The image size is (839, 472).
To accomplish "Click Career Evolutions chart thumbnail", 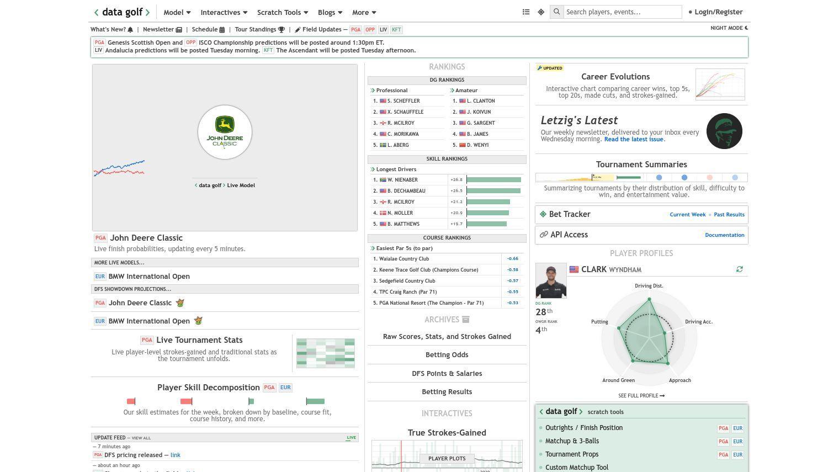I will tap(720, 84).
